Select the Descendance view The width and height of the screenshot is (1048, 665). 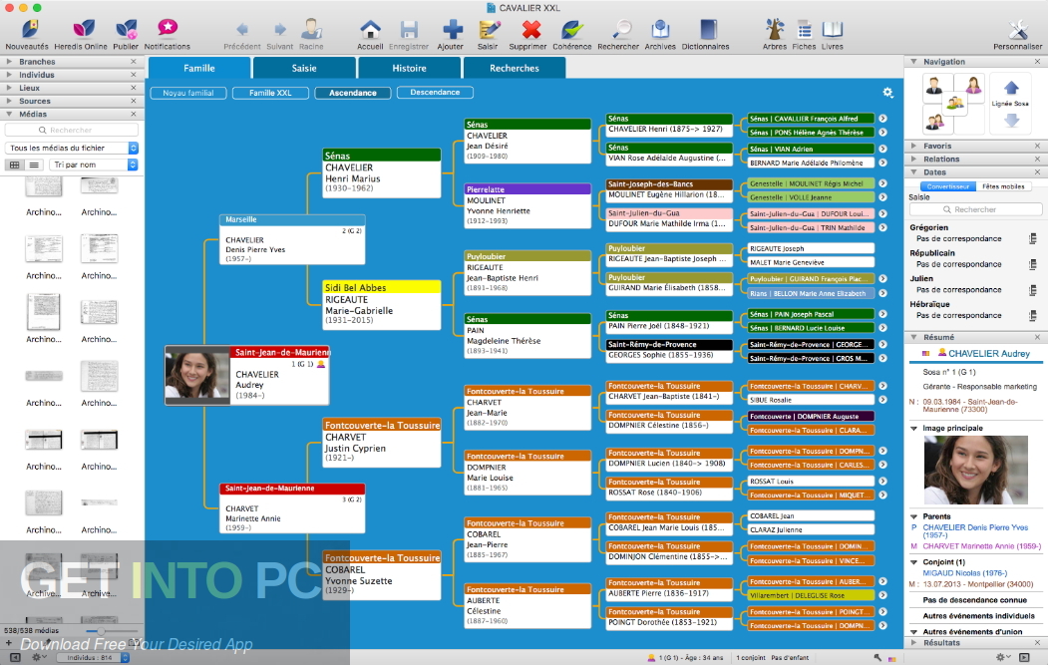tap(435, 93)
